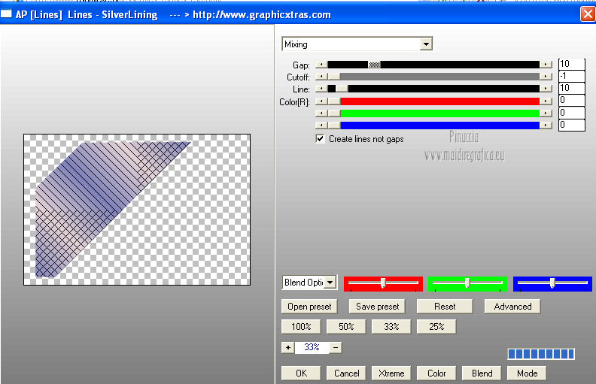Click the green color value field
Screen dimensions: 596x384
(571, 113)
